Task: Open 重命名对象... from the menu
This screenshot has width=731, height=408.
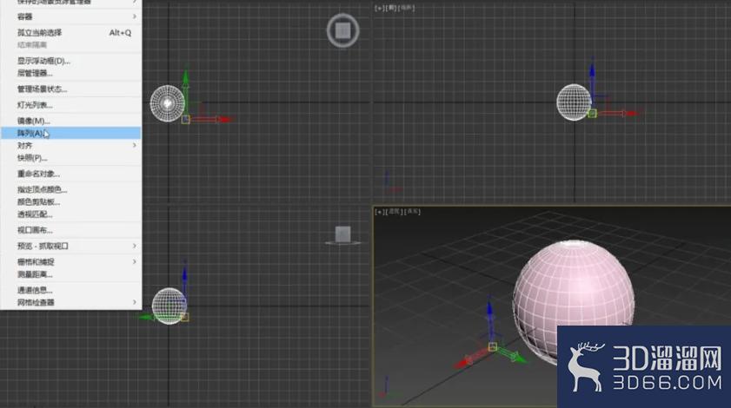Action: coord(71,174)
